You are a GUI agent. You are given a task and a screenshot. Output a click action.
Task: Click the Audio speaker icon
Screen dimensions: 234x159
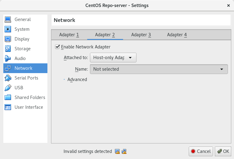click(8, 58)
